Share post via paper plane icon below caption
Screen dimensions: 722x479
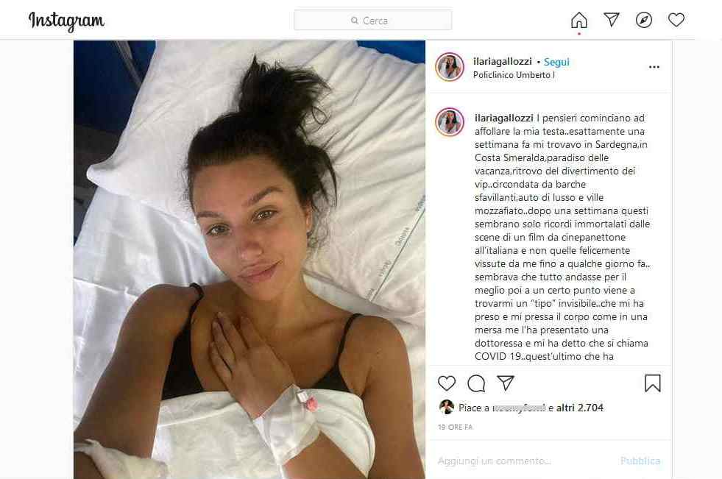coord(505,383)
